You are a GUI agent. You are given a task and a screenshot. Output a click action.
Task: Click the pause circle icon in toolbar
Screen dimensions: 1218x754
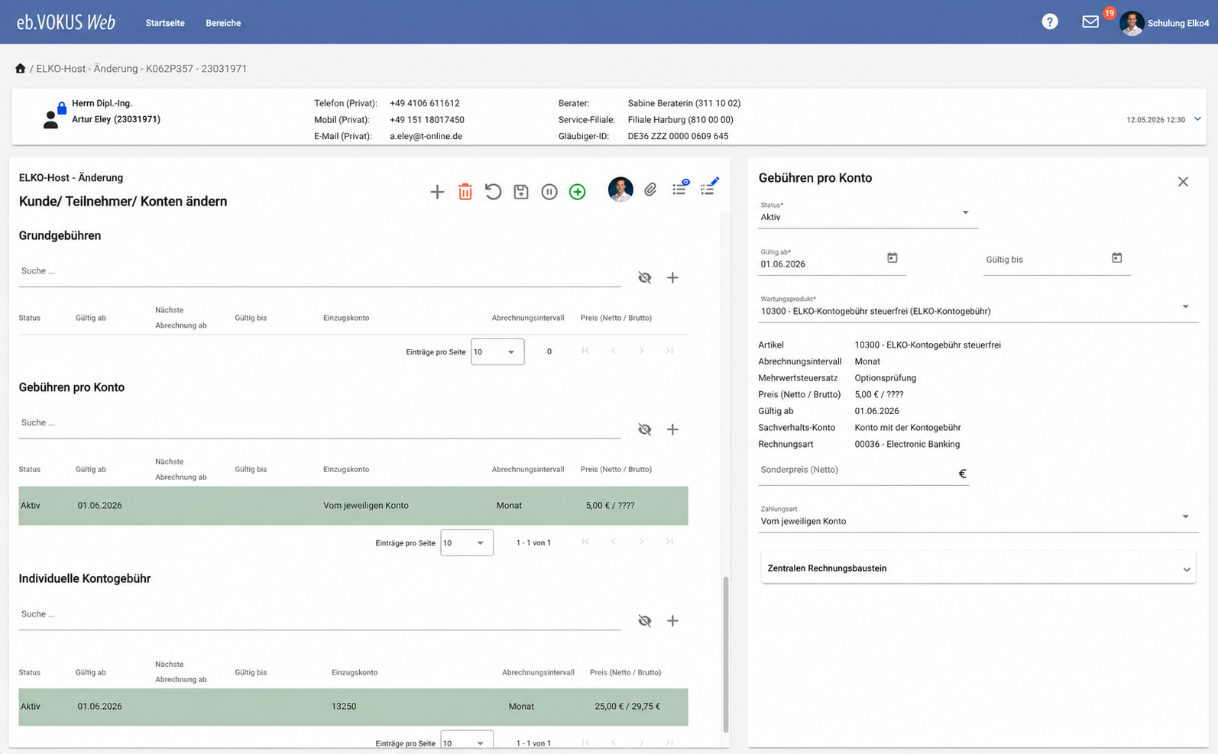[x=549, y=192]
